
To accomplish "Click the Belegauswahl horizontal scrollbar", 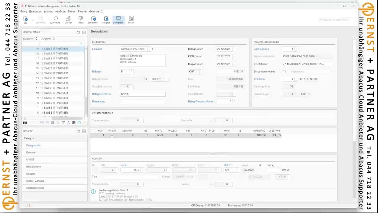I will click(53, 118).
